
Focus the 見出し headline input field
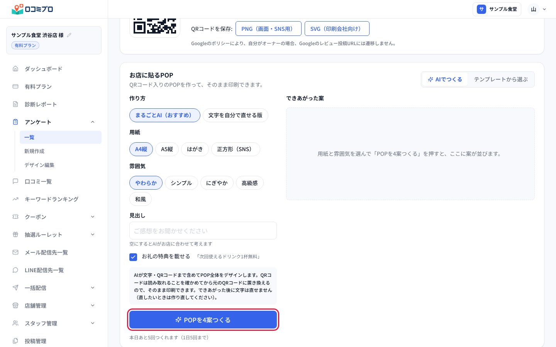(x=203, y=231)
